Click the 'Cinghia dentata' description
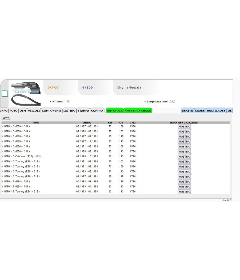Image resolution: width=240 pixels, height=280 pixels. [x=129, y=87]
